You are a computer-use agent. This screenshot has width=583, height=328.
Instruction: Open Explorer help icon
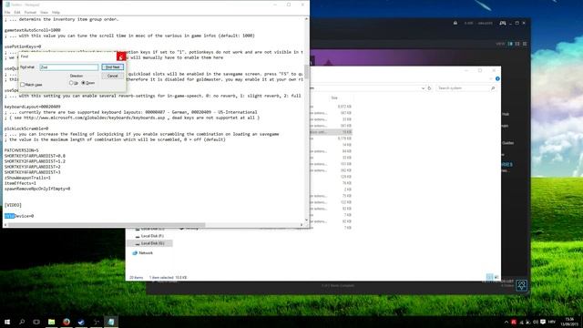tap(497, 79)
